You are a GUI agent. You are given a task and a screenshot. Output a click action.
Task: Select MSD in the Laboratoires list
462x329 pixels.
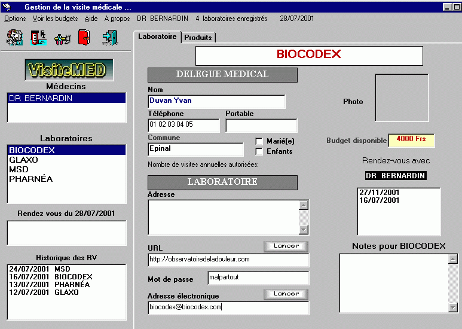66,169
